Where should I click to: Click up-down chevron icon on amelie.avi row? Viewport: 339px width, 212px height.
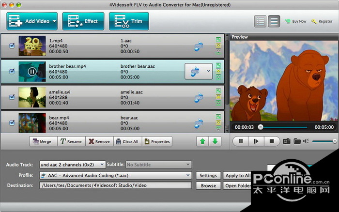click(218, 103)
